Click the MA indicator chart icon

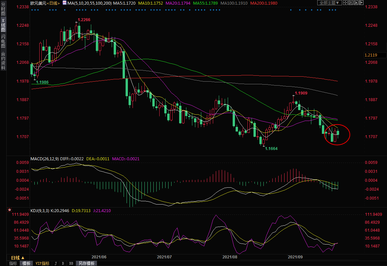point(64,3)
